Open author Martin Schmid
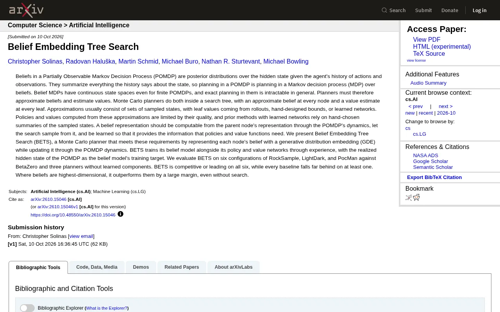The height and width of the screenshot is (312, 500). pos(138,62)
